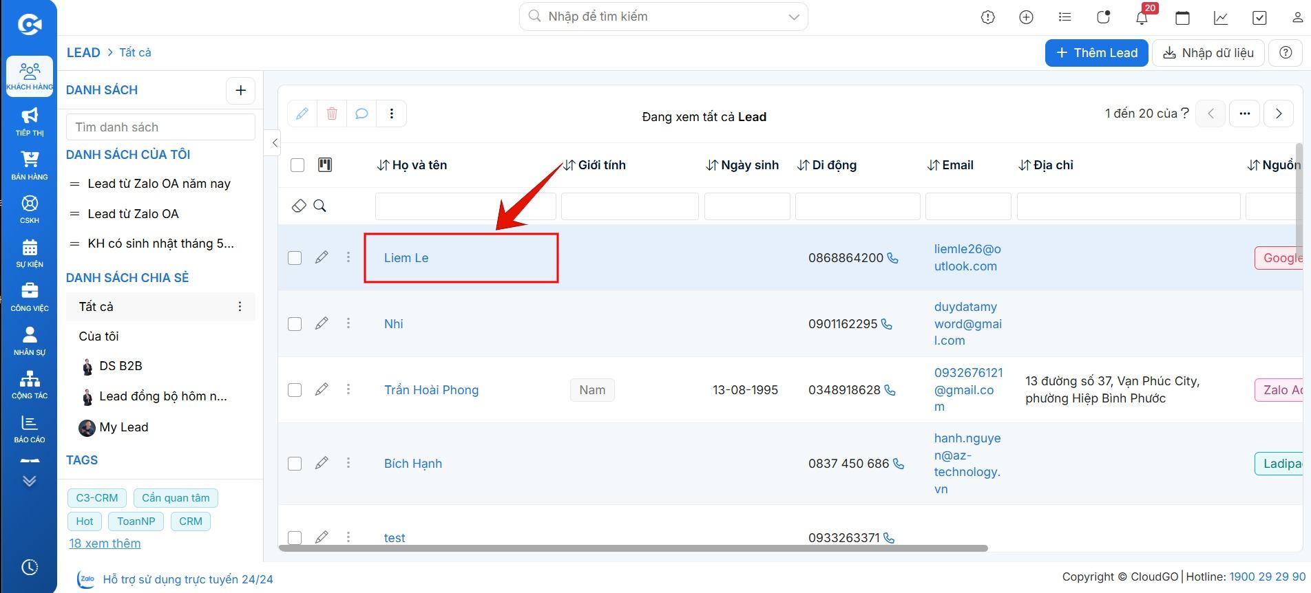Open the Tiếp Thị megaphone module

30,122
